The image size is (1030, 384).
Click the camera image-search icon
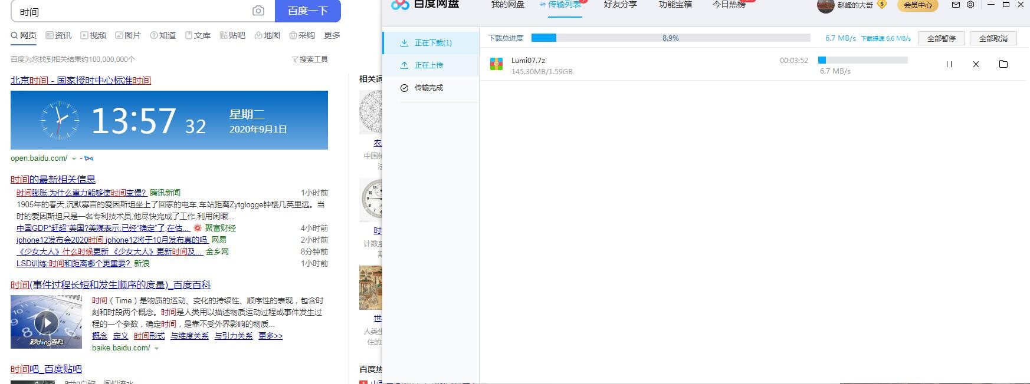click(258, 11)
